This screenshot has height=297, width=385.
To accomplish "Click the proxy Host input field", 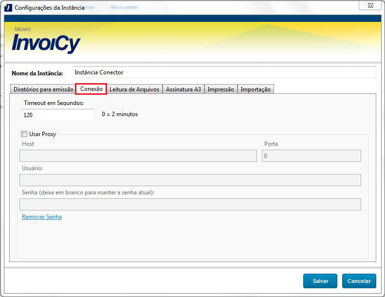I will click(138, 156).
